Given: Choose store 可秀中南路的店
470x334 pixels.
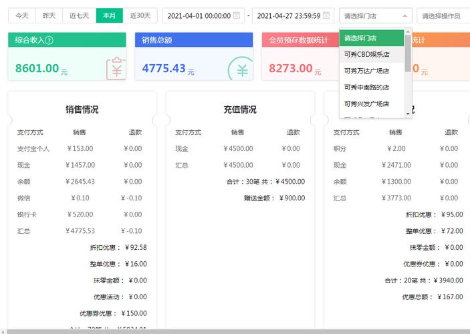Looking at the screenshot, I should tap(372, 88).
